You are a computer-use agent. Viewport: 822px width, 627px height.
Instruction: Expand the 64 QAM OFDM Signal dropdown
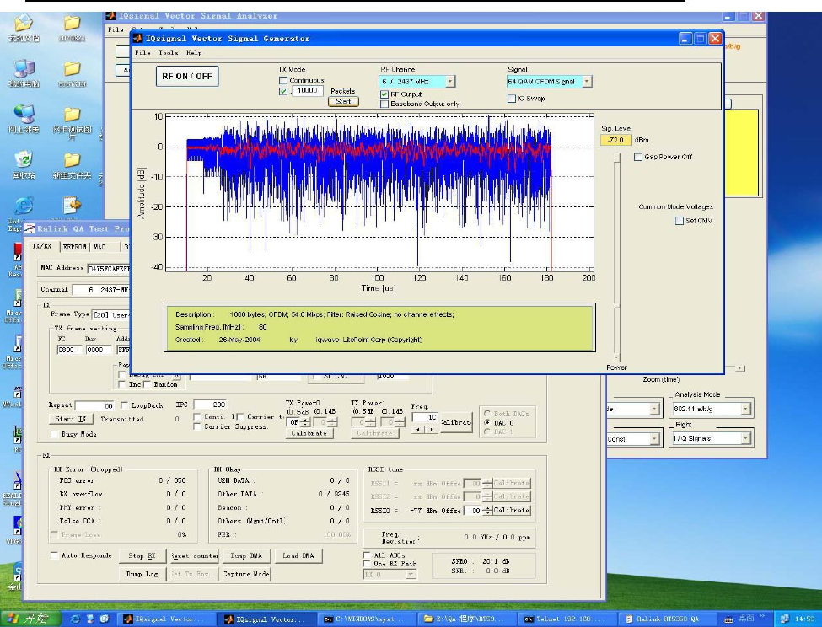point(587,82)
